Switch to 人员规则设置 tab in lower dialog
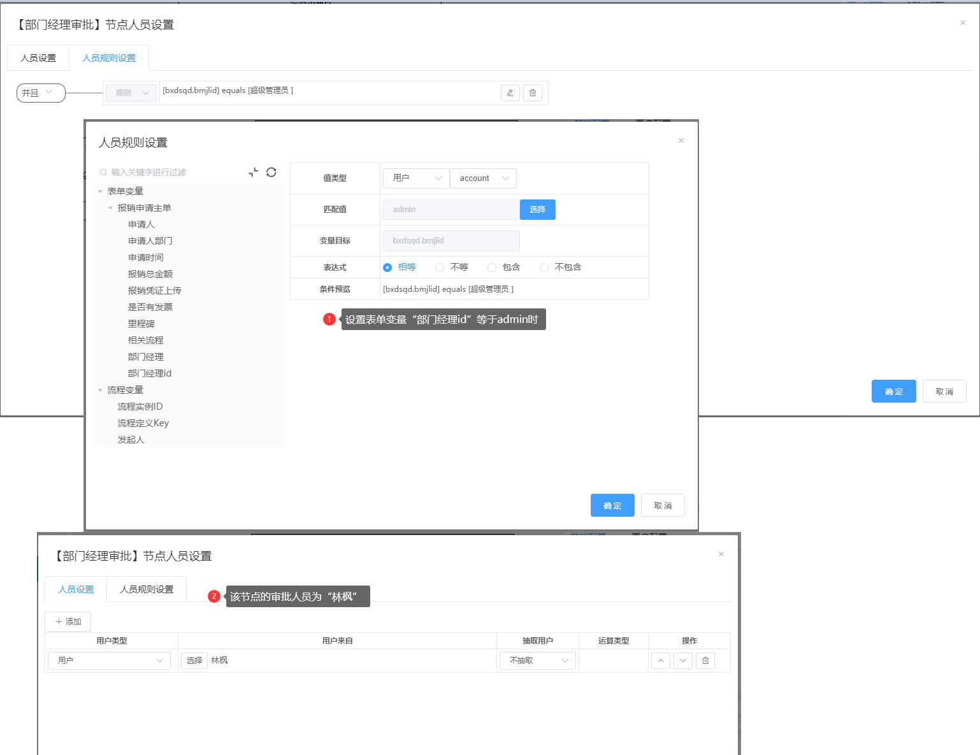980x755 pixels. pos(147,589)
